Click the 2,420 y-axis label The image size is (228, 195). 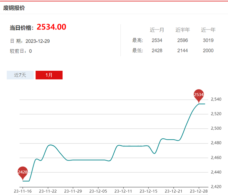pyautogui.click(x=216, y=187)
